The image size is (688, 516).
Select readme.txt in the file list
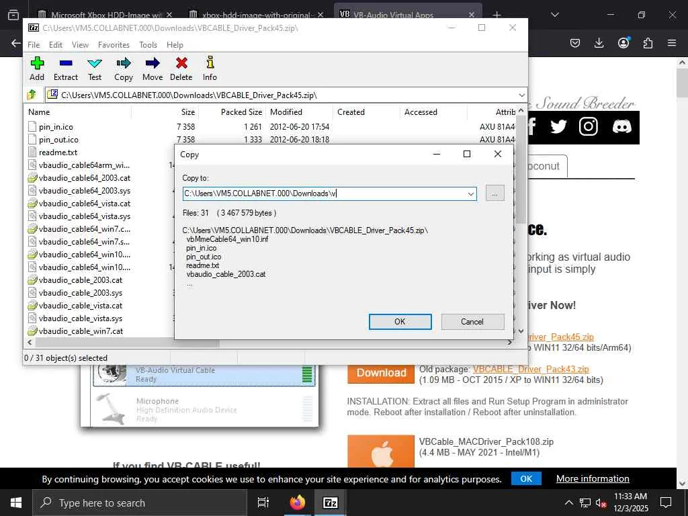pos(58,153)
